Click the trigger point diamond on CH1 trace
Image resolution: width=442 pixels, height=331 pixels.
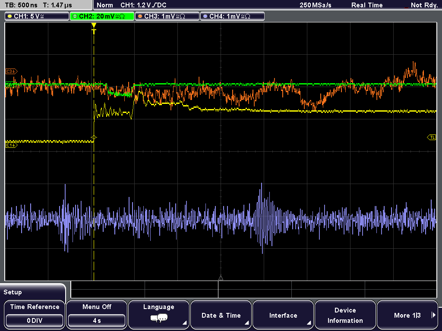pos(94,137)
